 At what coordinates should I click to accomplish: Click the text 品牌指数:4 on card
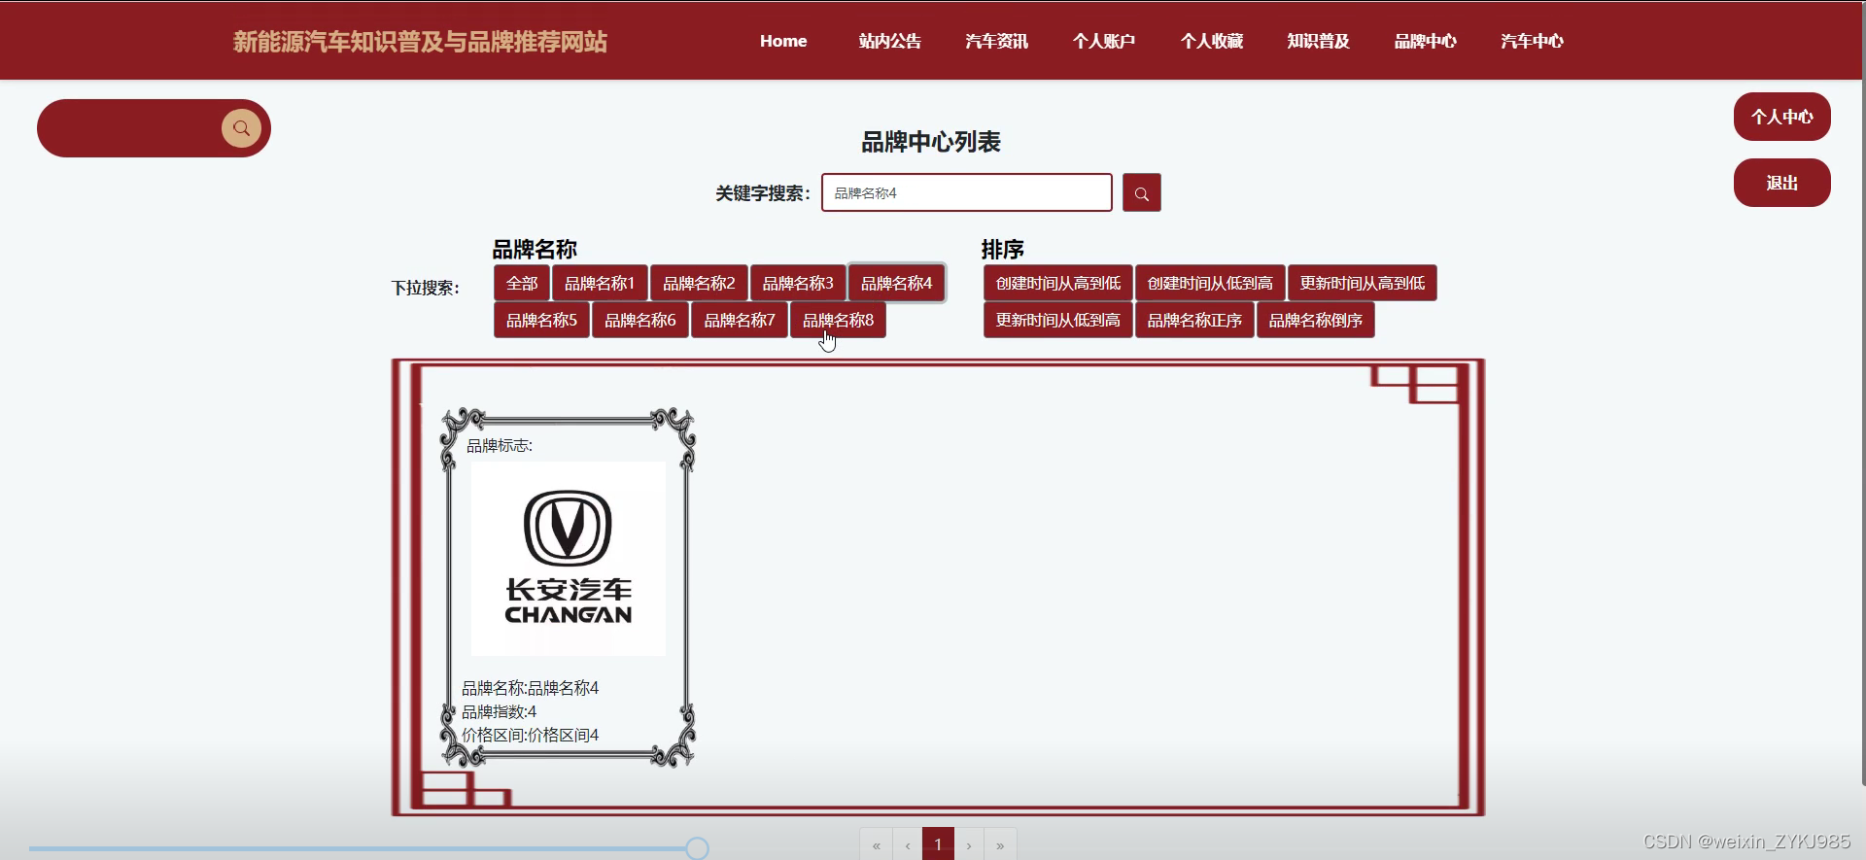click(x=499, y=711)
